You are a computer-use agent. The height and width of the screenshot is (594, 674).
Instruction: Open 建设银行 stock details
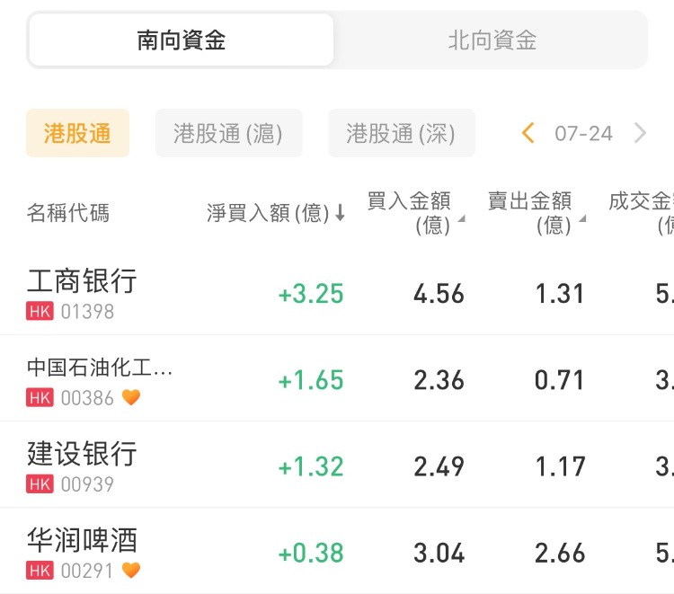[83, 453]
